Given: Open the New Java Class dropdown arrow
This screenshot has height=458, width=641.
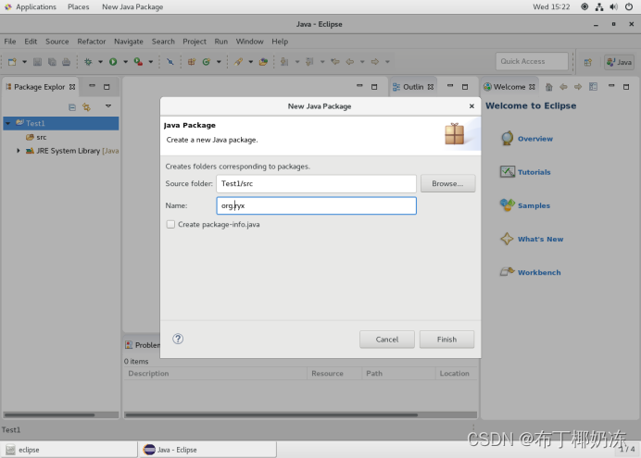Looking at the screenshot, I should [219, 62].
